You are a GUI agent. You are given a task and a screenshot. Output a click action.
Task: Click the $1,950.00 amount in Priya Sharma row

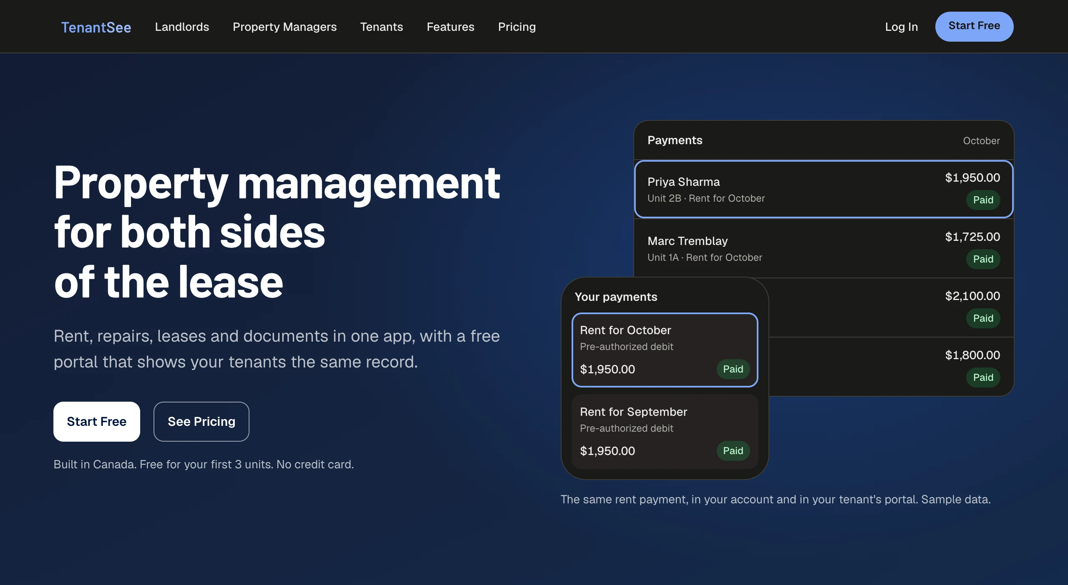tap(972, 177)
